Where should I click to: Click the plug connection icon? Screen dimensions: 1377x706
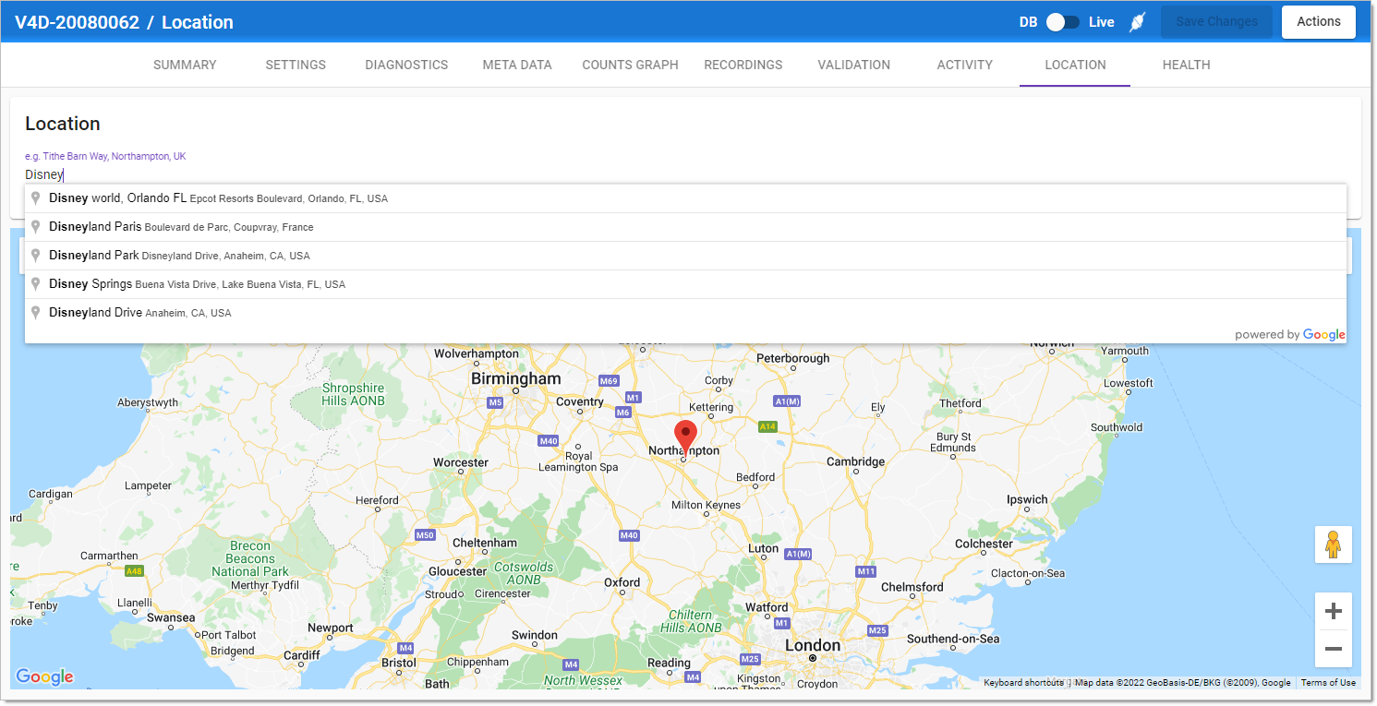pyautogui.click(x=1138, y=22)
